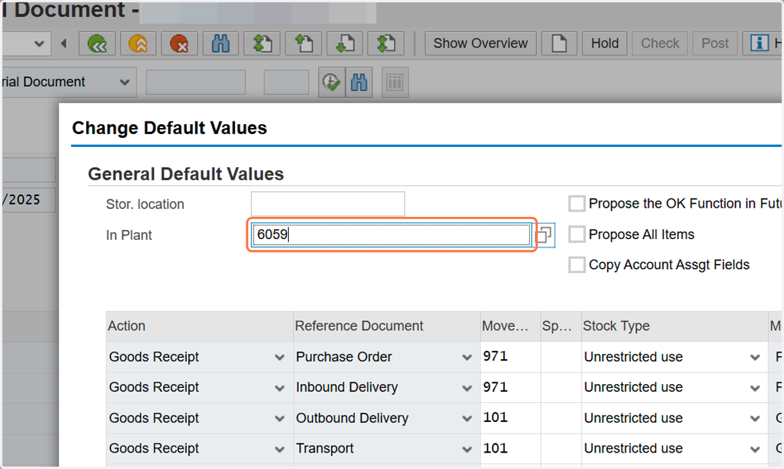Click movement type 971 in Purchase Order row
Screen dimensions: 784x469
pyautogui.click(x=510, y=357)
